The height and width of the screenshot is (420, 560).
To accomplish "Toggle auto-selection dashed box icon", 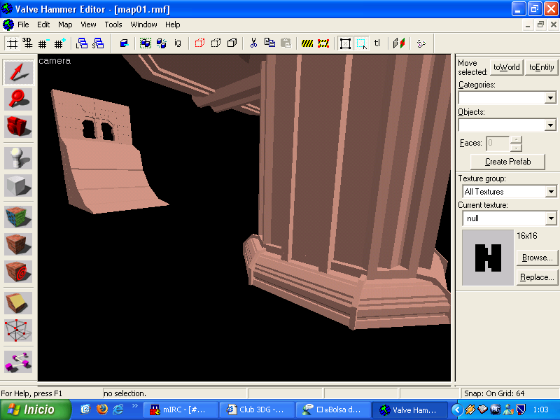I will (x=361, y=43).
